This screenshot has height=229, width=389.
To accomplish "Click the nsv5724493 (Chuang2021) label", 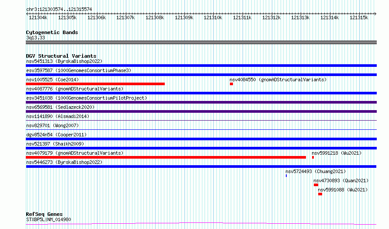I will [x=316, y=171].
